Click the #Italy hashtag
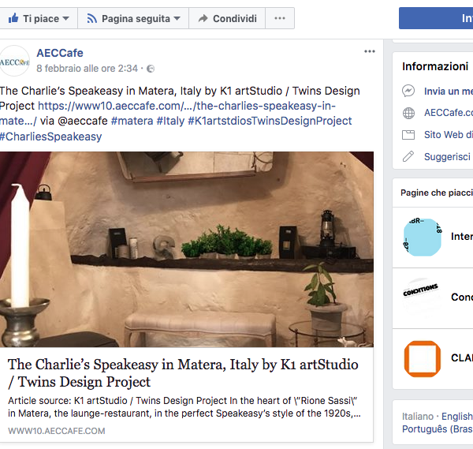This screenshot has height=449, width=473. coord(170,121)
